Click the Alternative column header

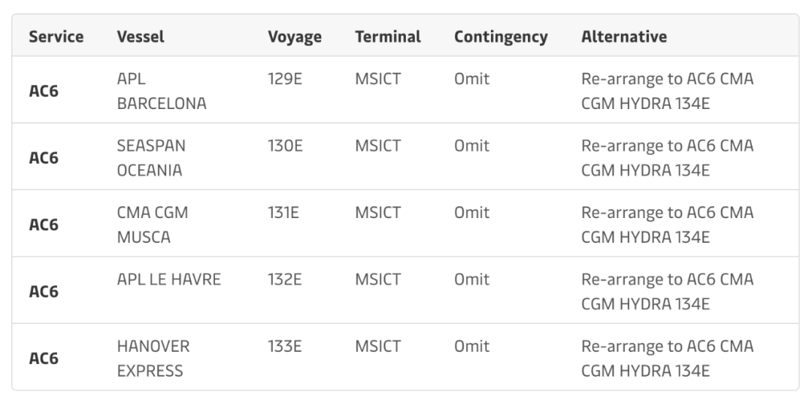pyautogui.click(x=624, y=36)
